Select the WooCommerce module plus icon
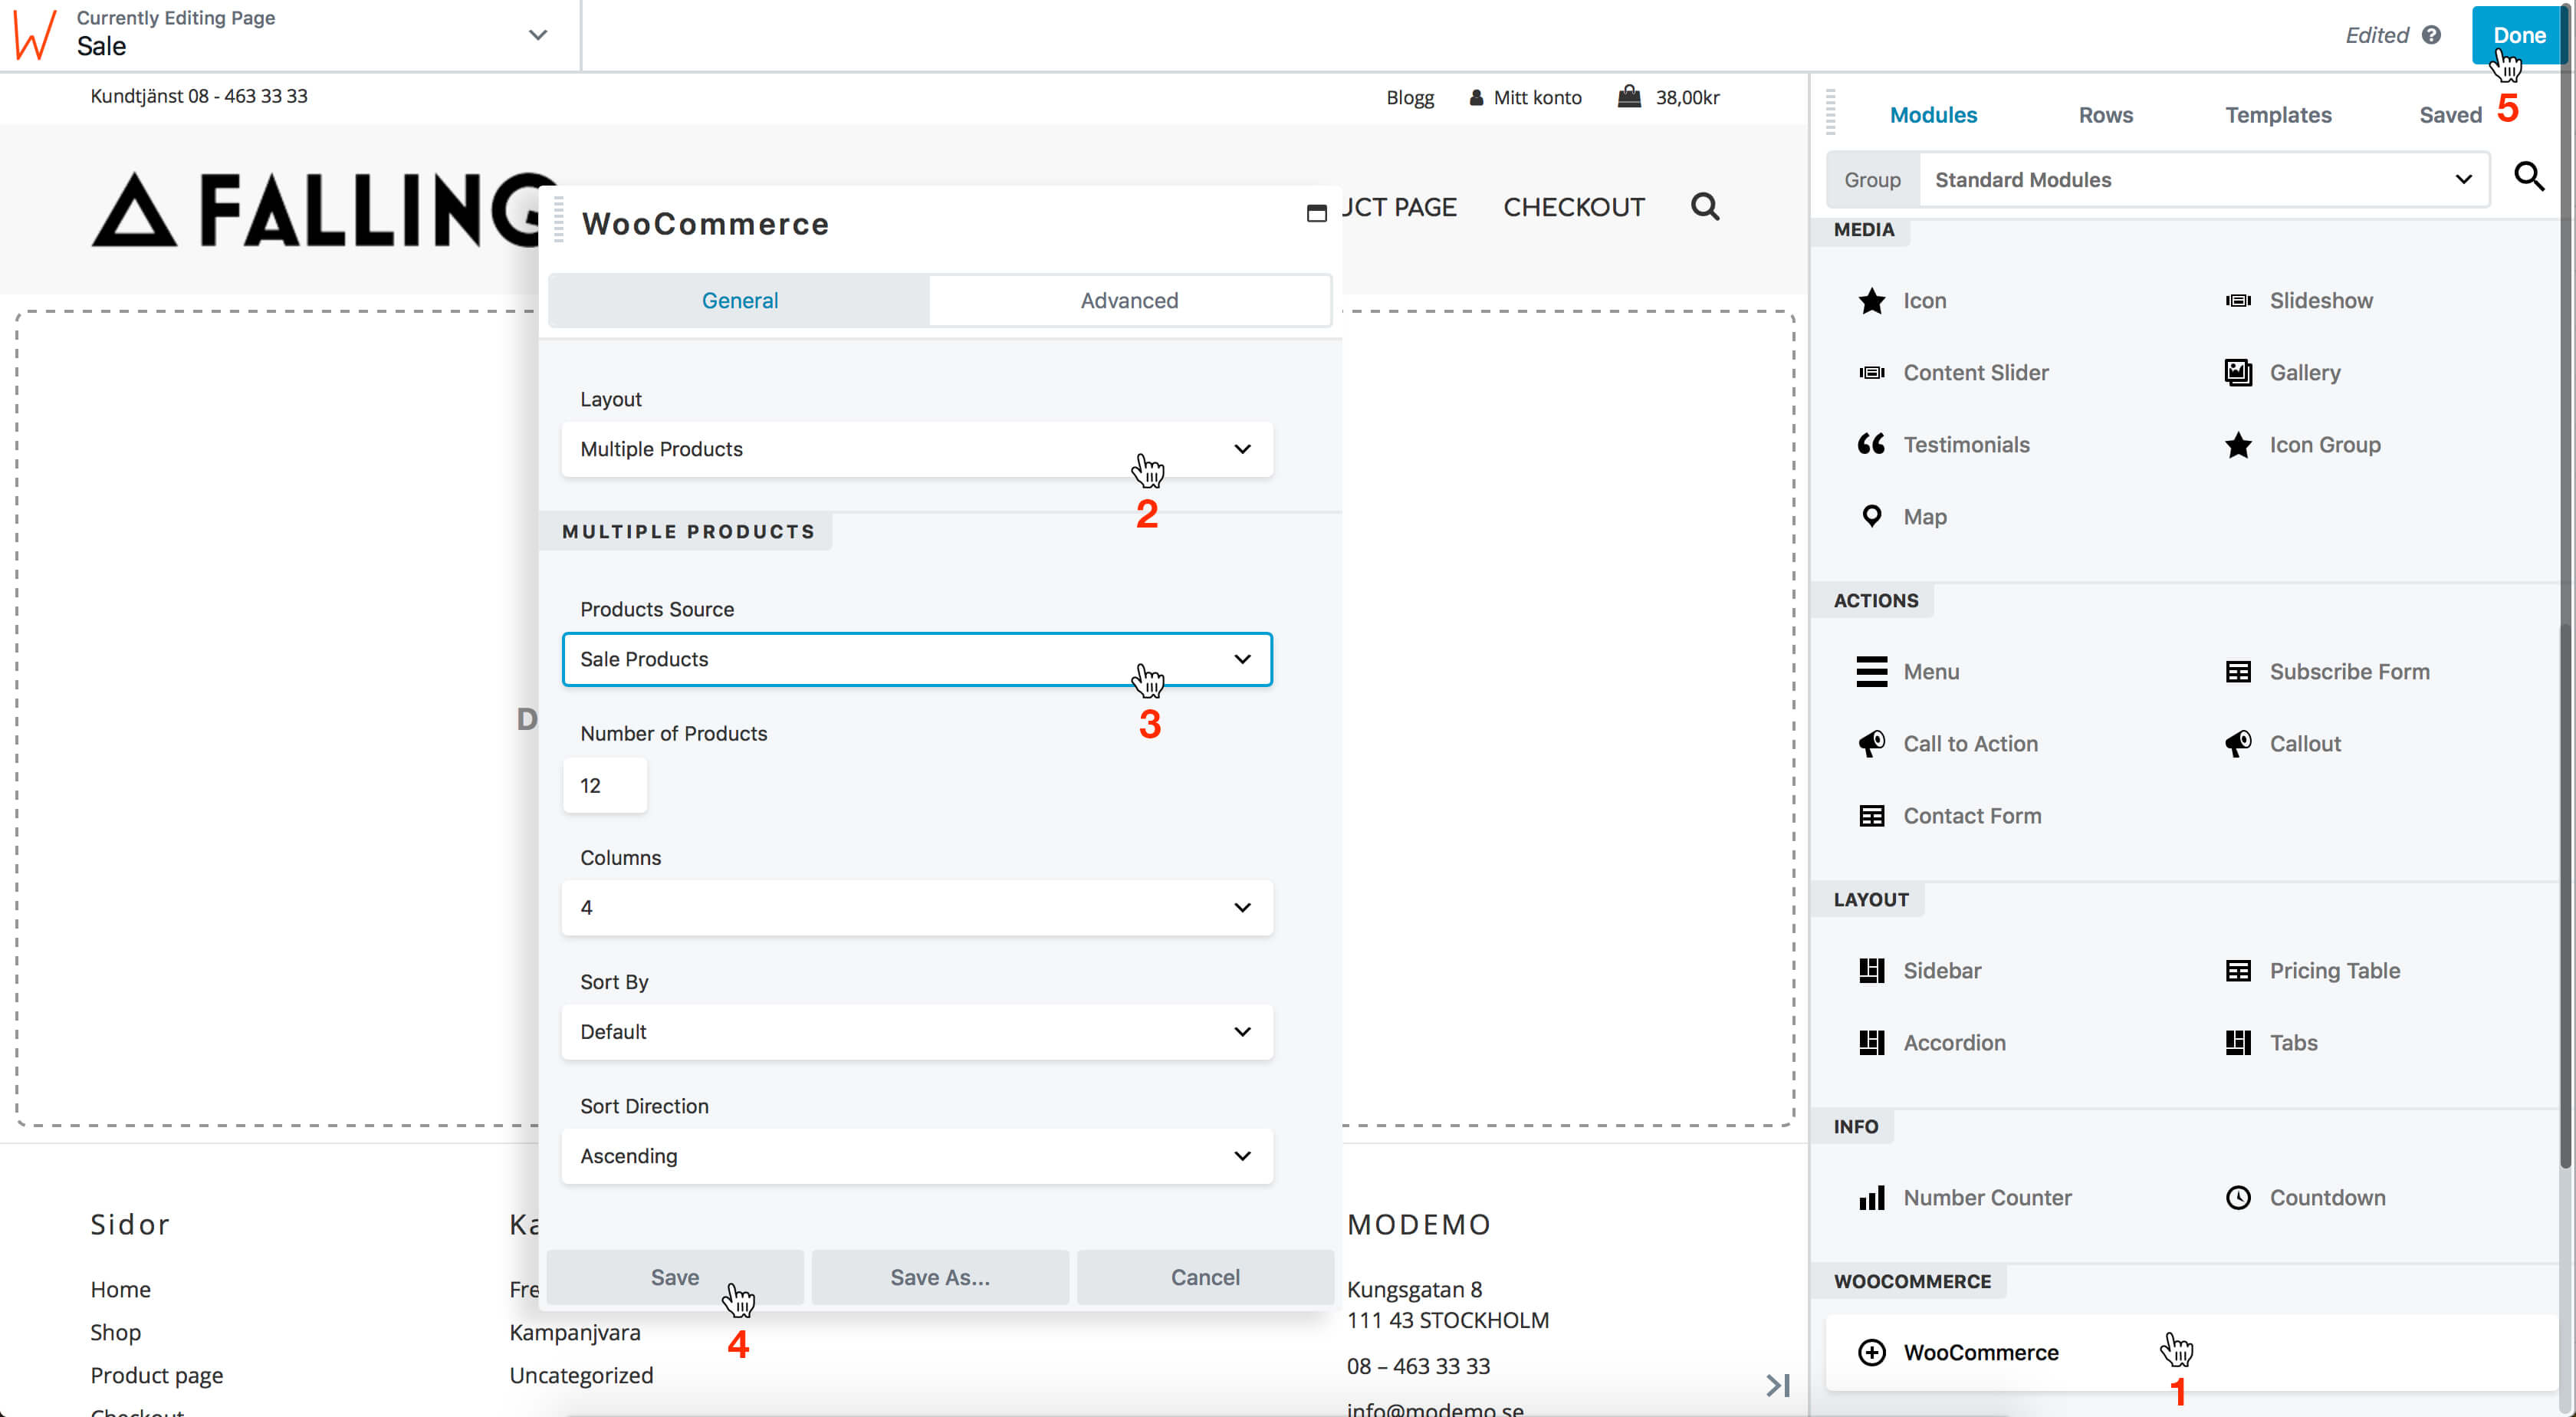The image size is (2576, 1417). click(1871, 1352)
